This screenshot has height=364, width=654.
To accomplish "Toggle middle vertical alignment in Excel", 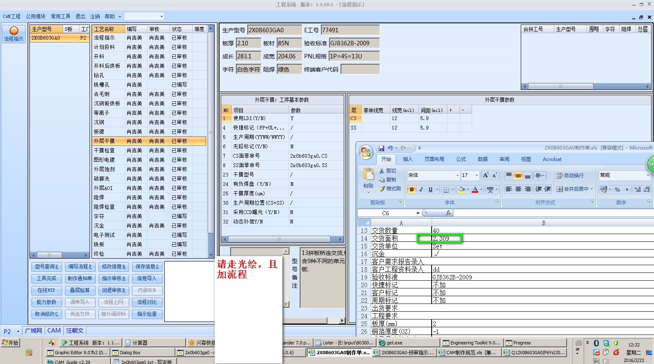I will click(518, 175).
